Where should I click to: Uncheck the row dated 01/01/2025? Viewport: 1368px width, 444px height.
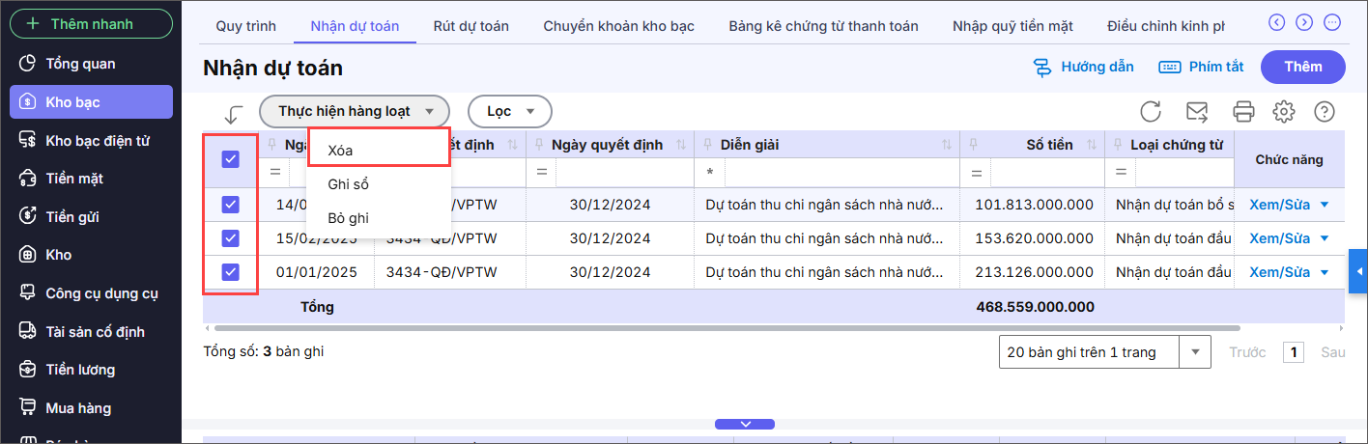(x=230, y=272)
